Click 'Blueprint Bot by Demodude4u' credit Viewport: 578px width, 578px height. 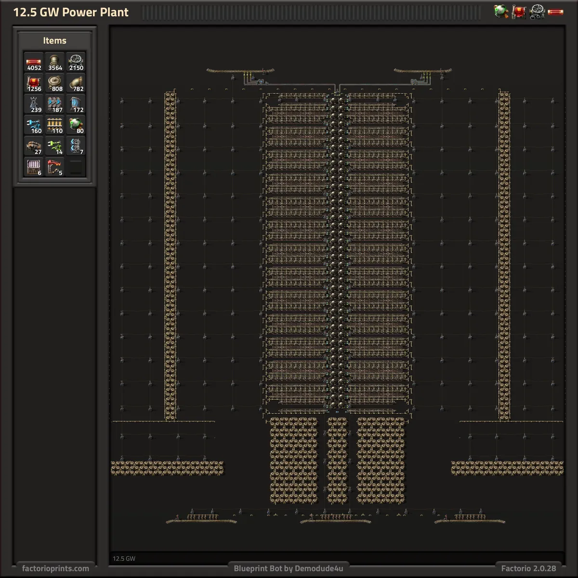click(289, 568)
